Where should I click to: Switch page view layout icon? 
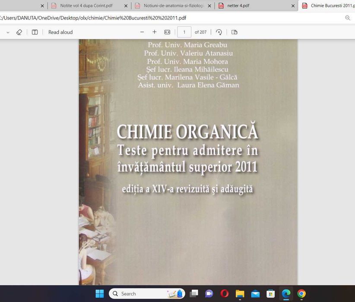tap(235, 32)
